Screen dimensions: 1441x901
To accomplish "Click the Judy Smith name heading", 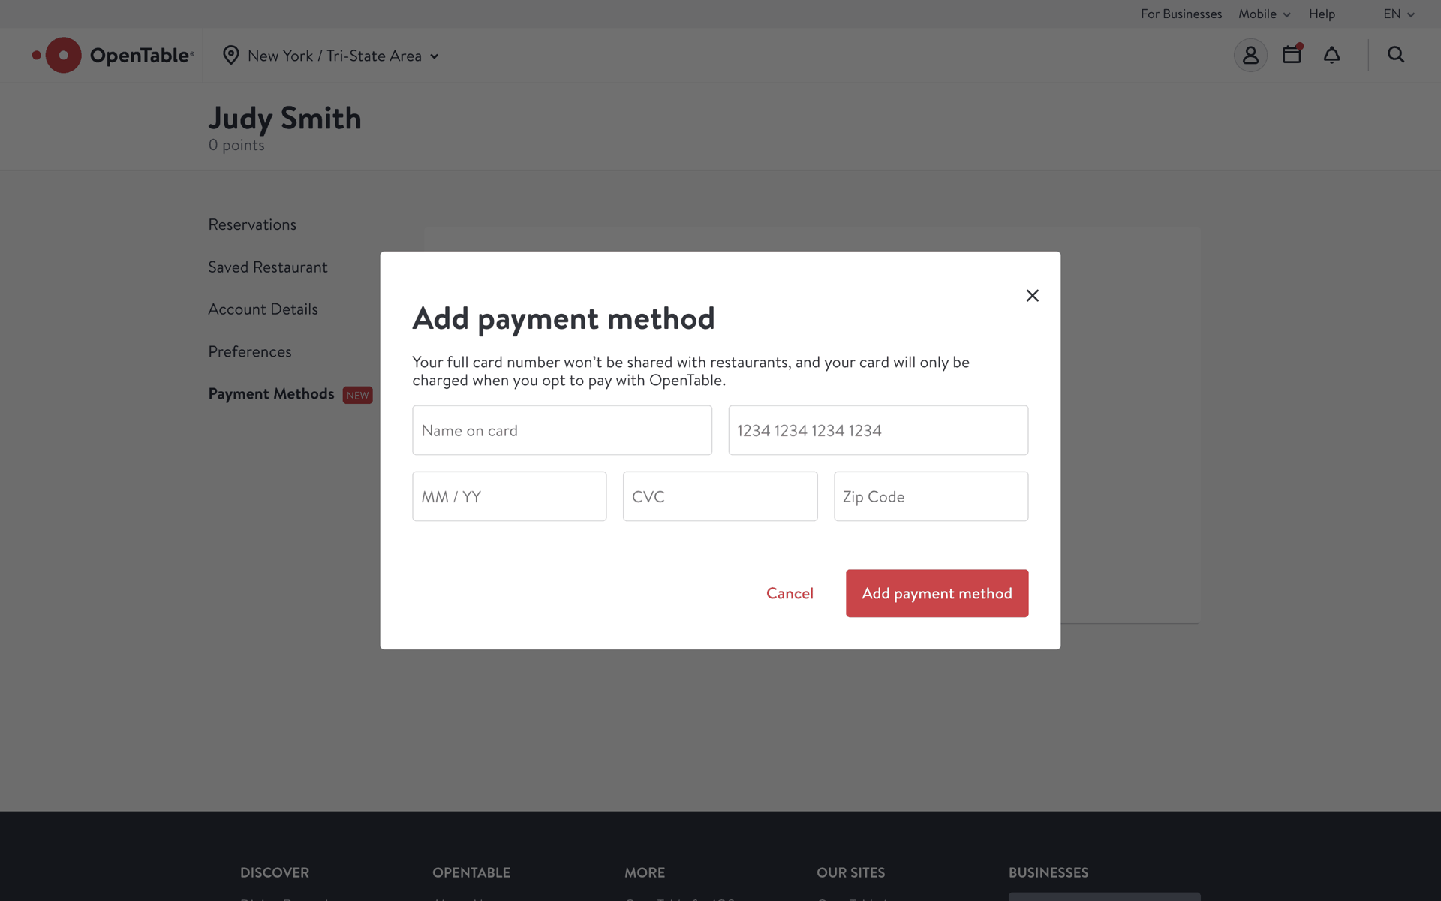I will click(x=284, y=118).
